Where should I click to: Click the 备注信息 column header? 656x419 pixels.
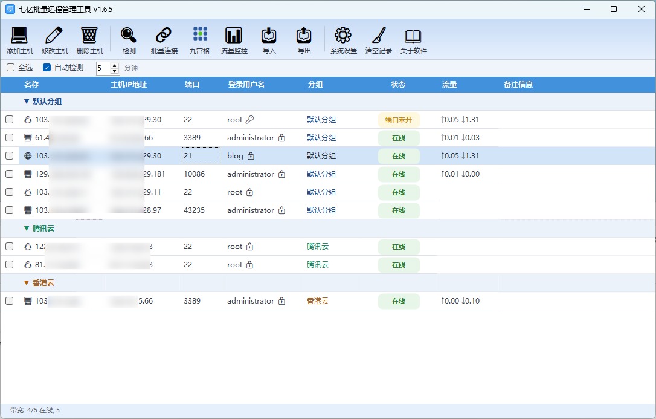click(x=518, y=85)
